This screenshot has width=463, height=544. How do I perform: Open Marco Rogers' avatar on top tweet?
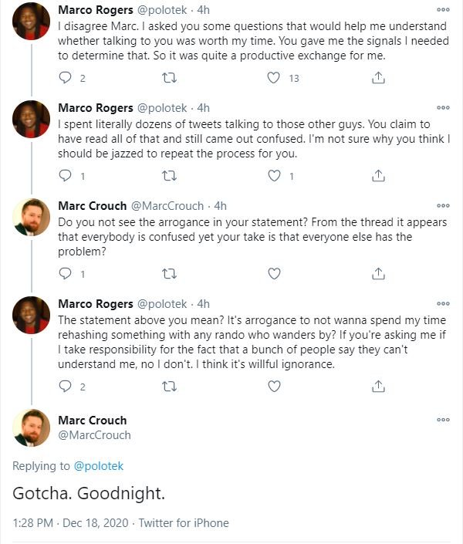(31, 22)
